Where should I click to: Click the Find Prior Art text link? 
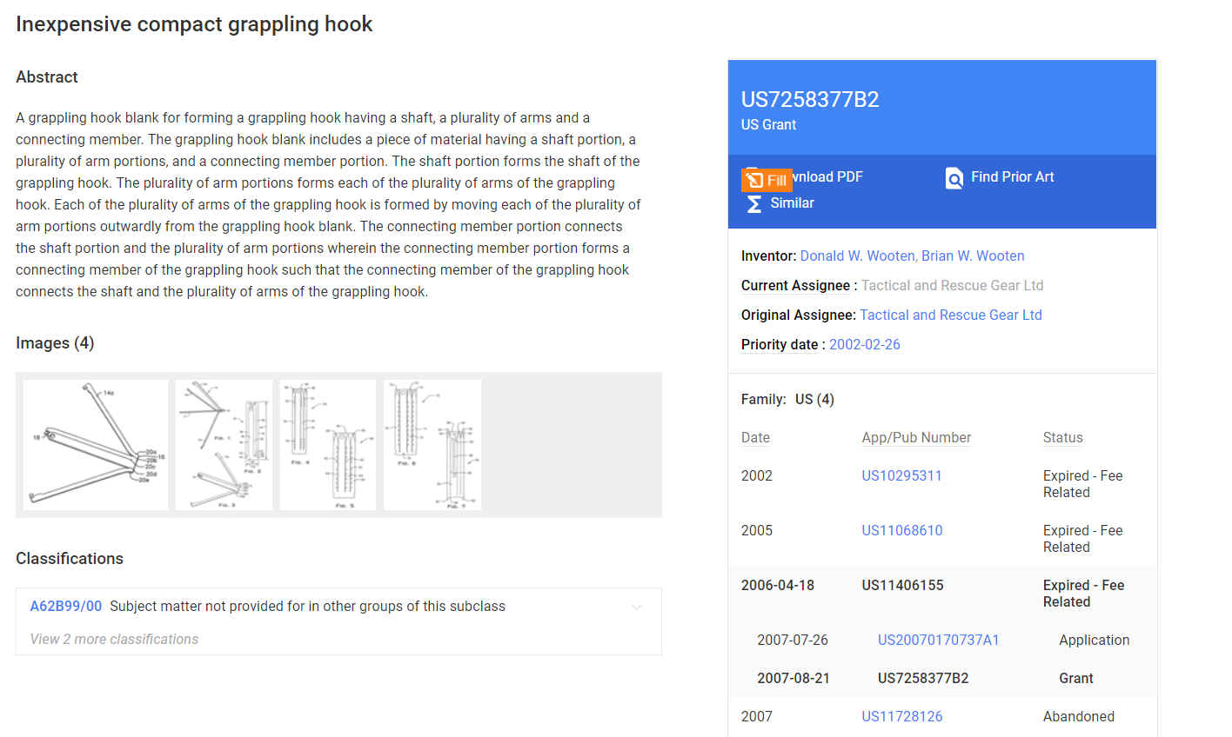(x=1012, y=176)
